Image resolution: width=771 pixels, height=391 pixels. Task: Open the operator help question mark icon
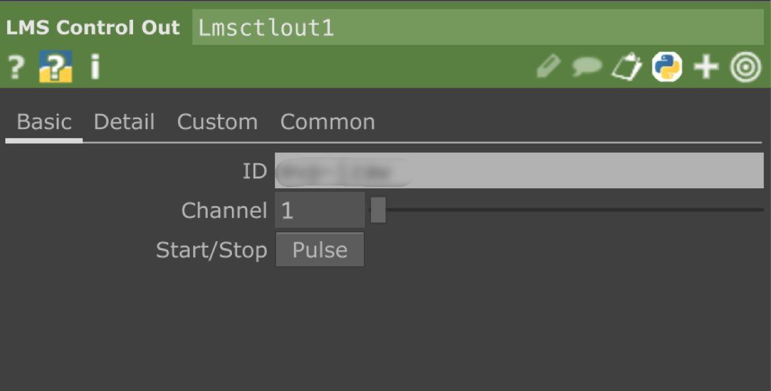16,67
